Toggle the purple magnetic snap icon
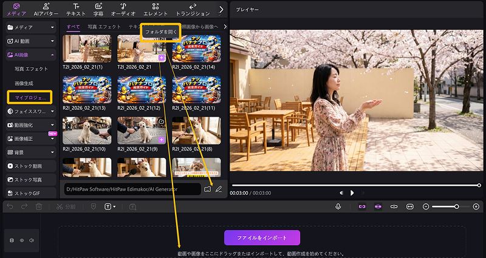486x258 pixels. 378,206
